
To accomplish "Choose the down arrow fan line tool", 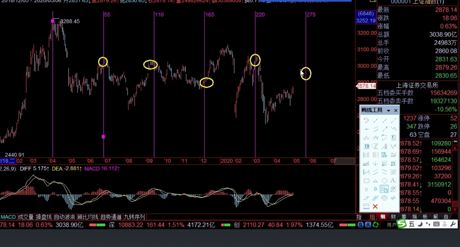I will tap(375, 163).
